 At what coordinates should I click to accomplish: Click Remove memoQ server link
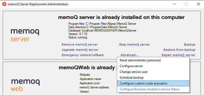80,44
